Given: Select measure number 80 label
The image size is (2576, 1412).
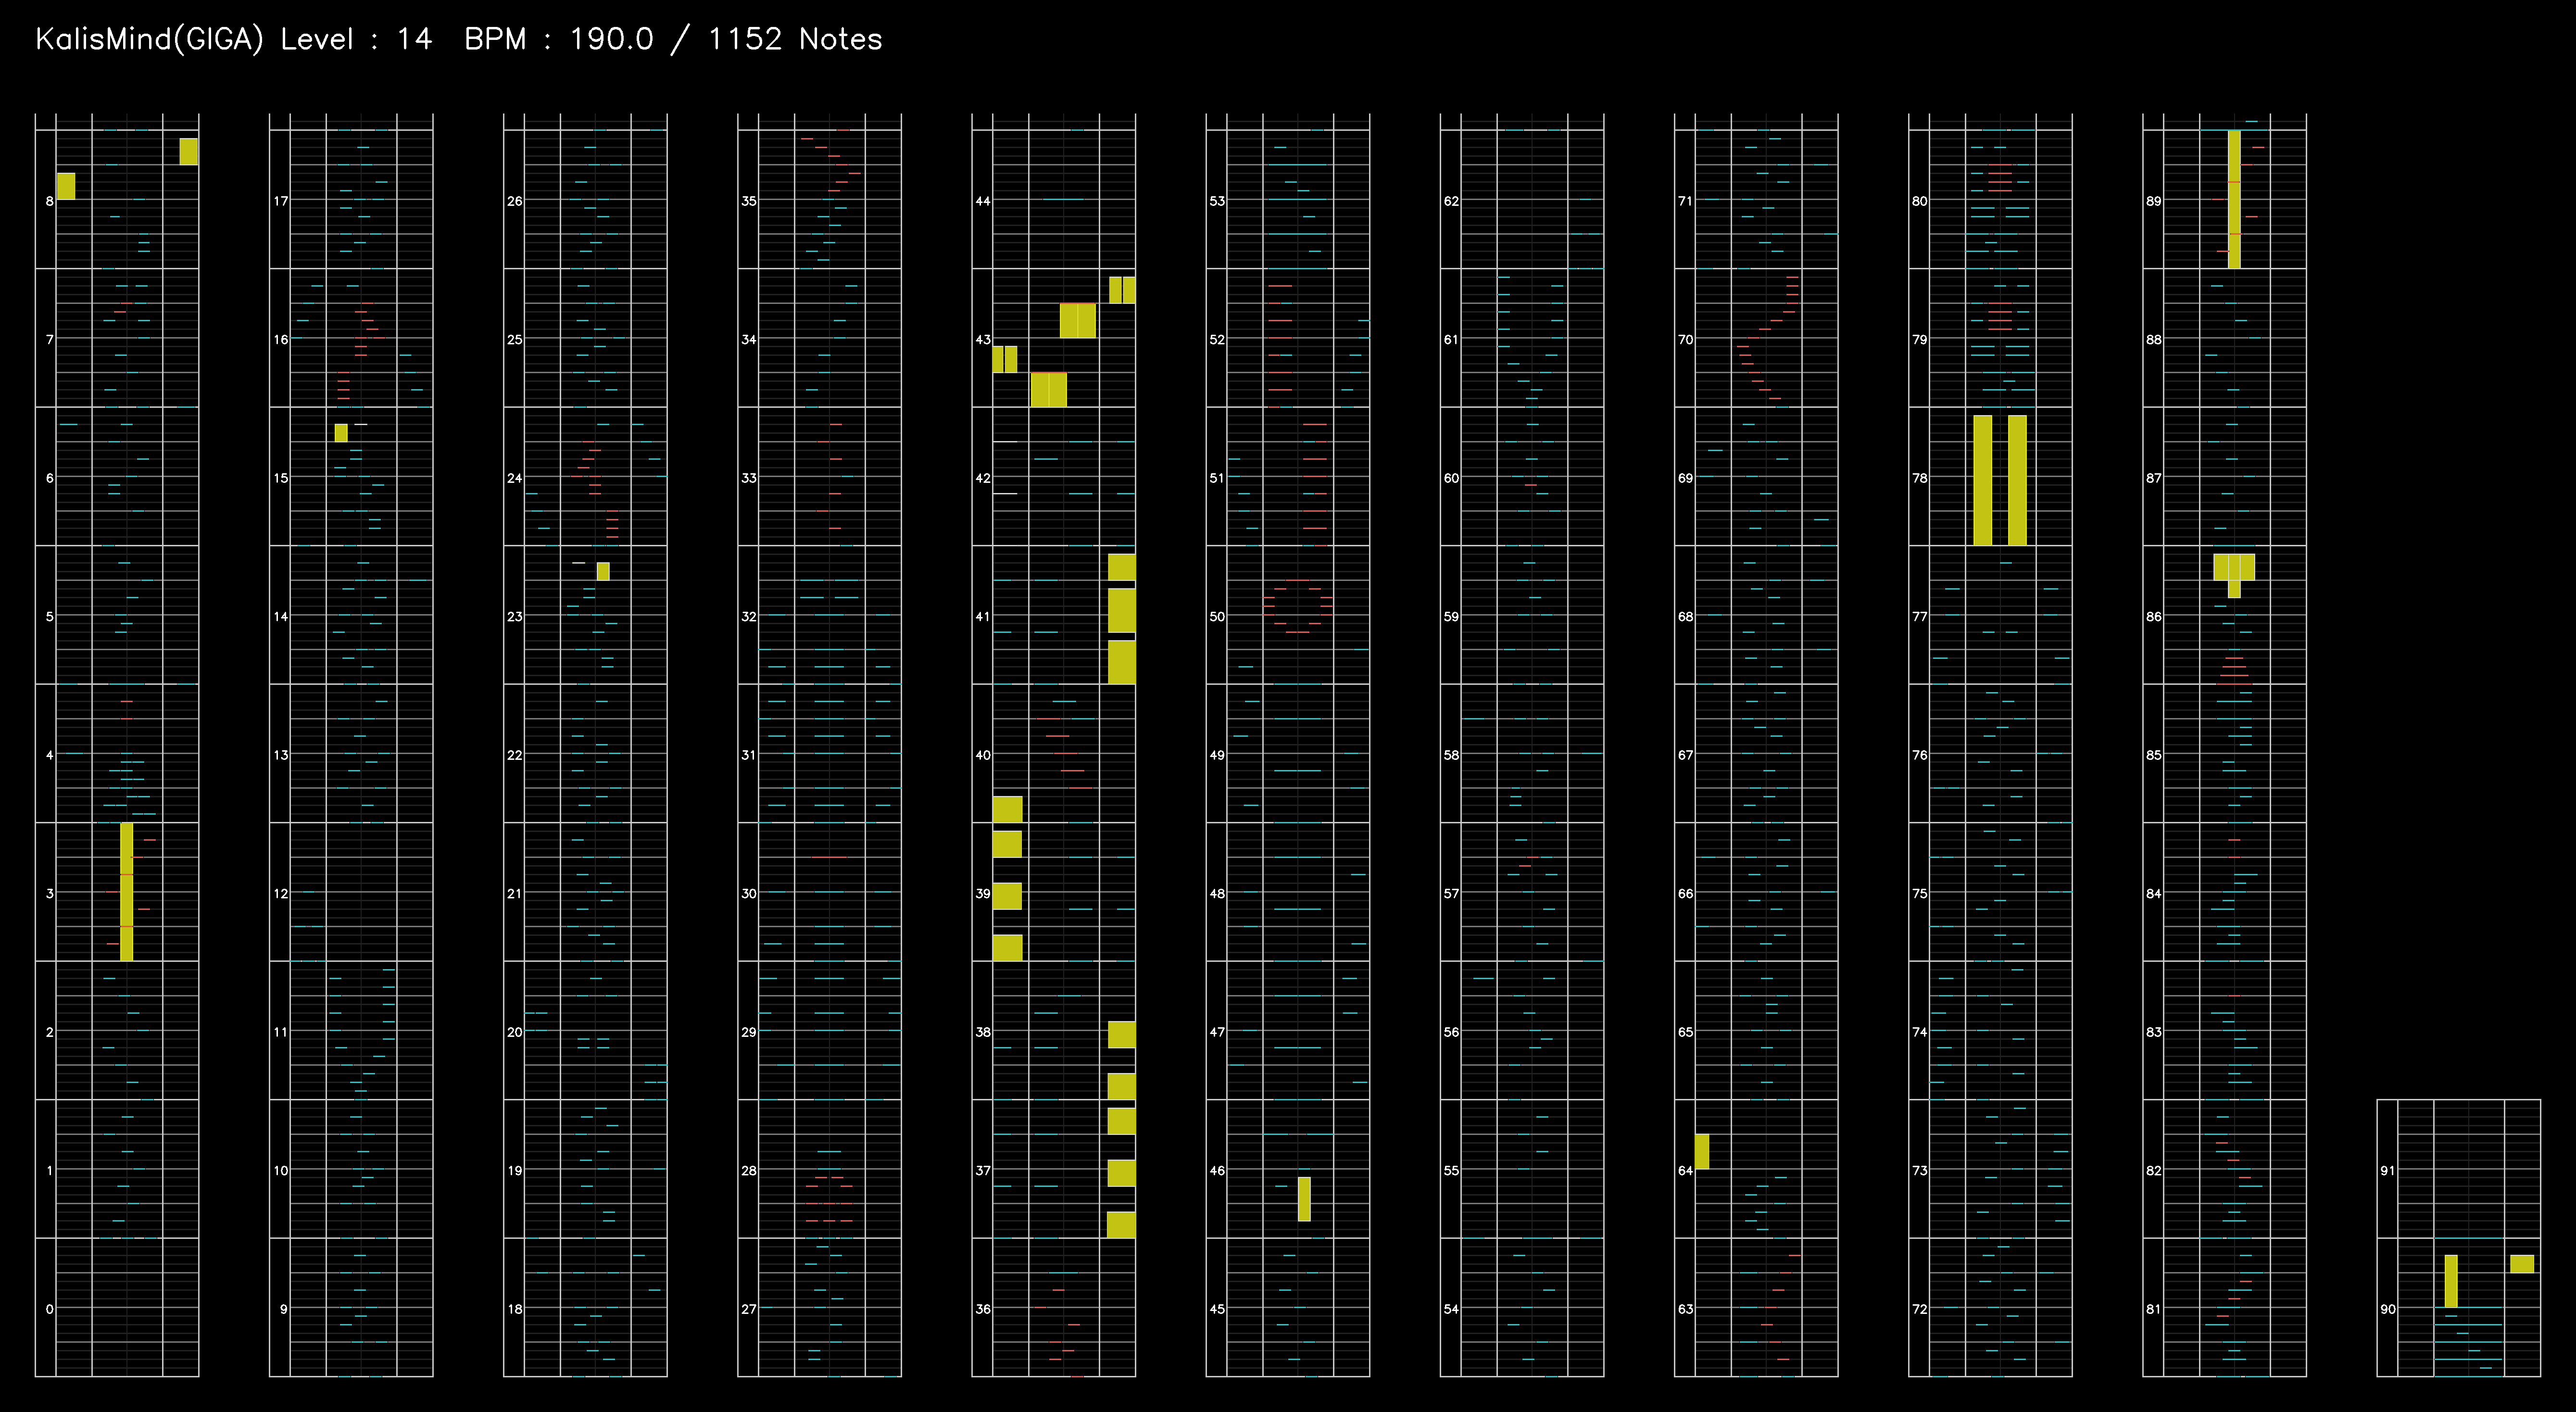Looking at the screenshot, I should click(x=1919, y=201).
